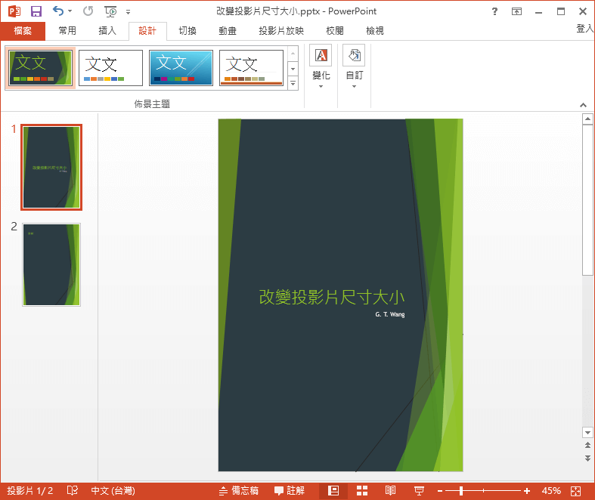Screen dimensions: 595x500
Task: Open the 變化 variants gallery icon
Action: (321, 55)
